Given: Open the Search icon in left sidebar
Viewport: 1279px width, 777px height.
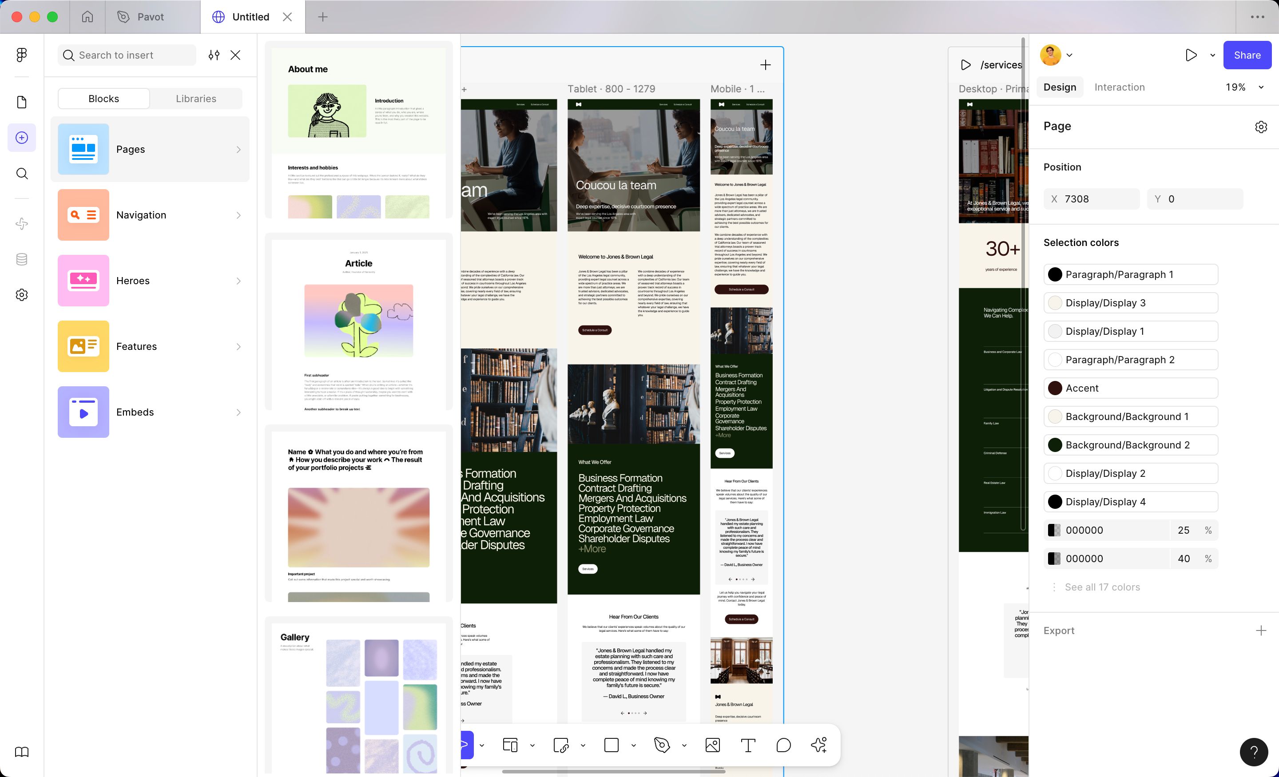Looking at the screenshot, I should [21, 173].
